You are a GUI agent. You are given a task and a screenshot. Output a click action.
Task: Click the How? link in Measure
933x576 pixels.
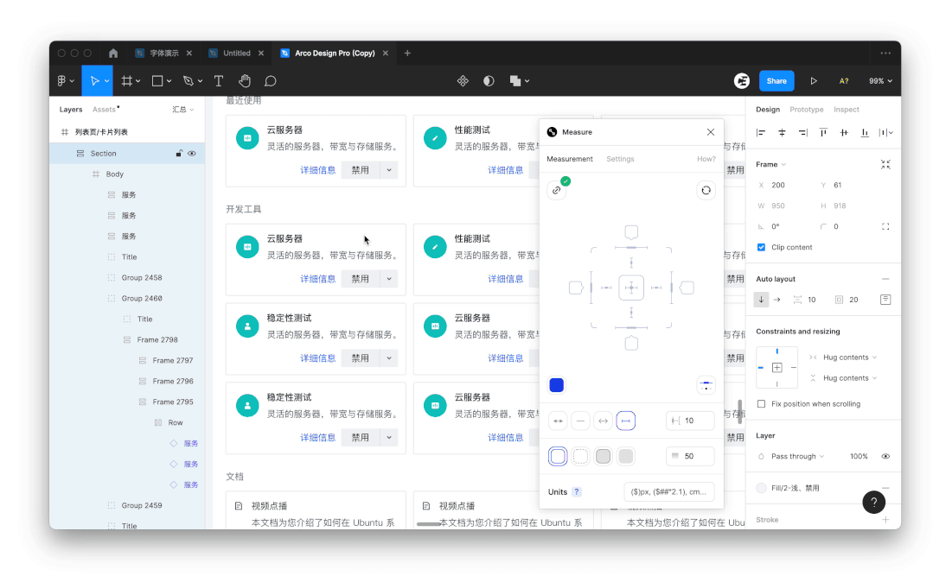pos(706,159)
